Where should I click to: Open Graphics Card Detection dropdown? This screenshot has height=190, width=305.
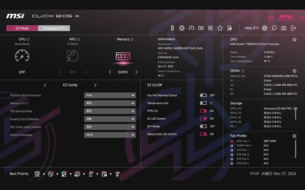110,119
